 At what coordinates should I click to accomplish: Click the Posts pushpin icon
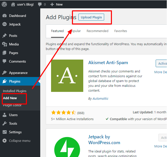tap(5, 36)
